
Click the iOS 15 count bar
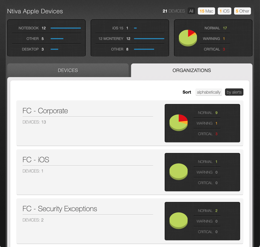(135, 28)
